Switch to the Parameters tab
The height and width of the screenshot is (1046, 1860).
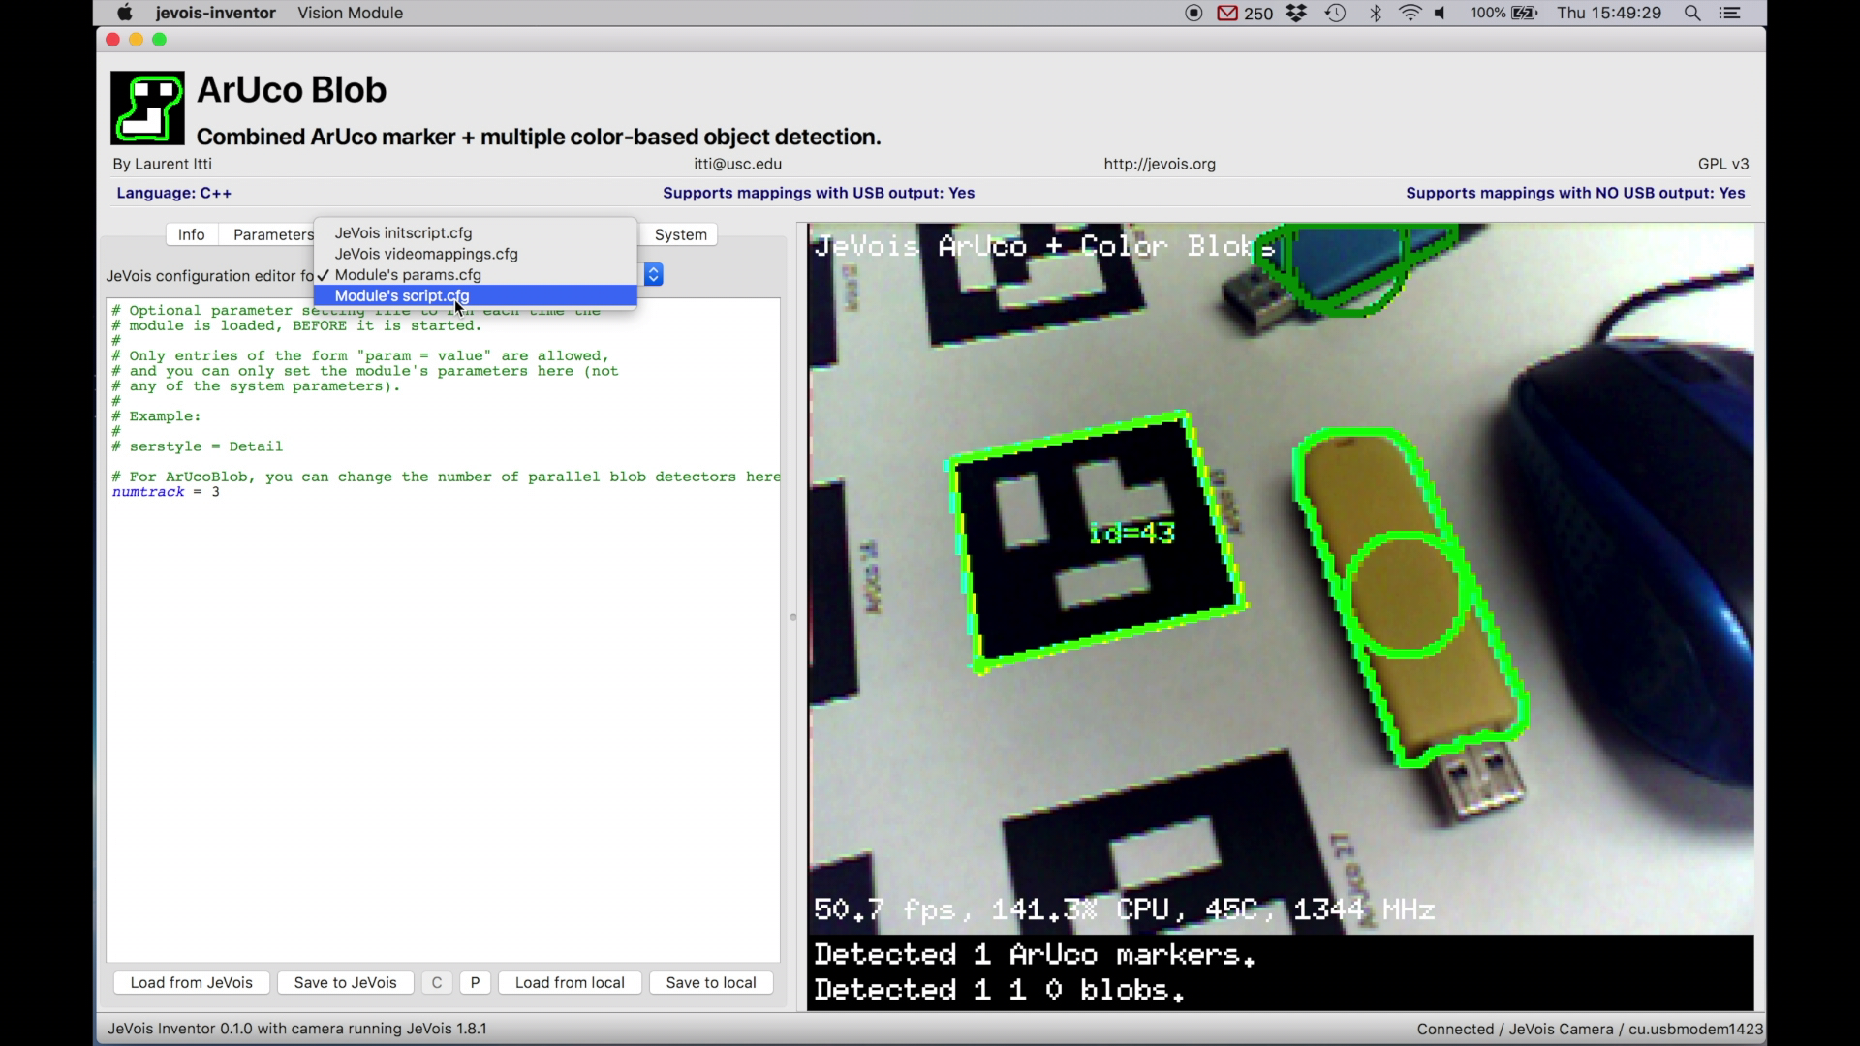click(x=272, y=234)
